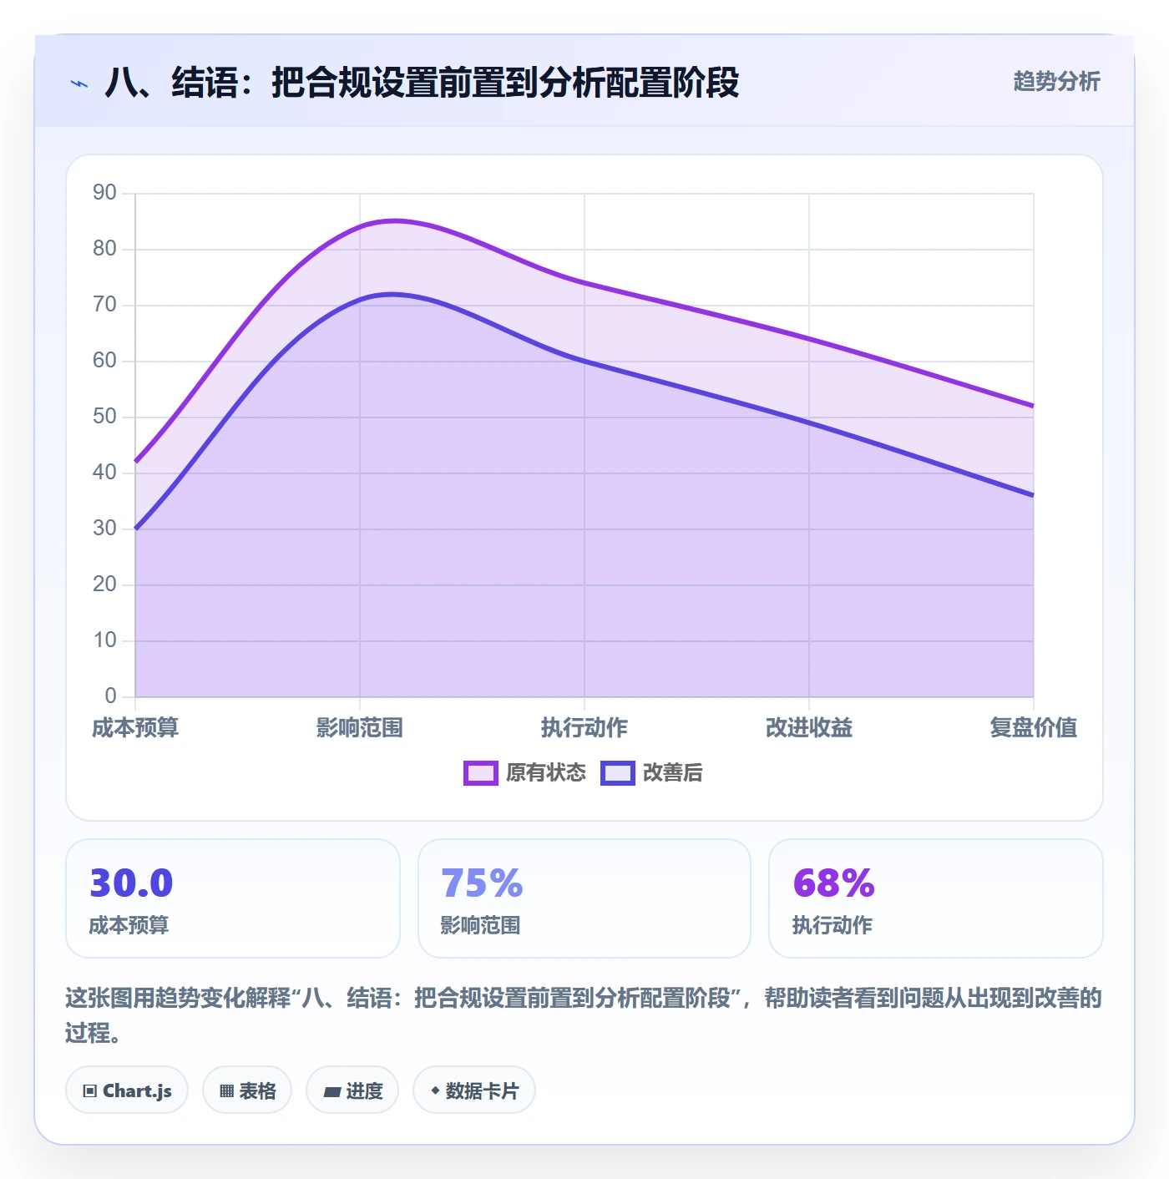The width and height of the screenshot is (1169, 1179).
Task: Click the 0 y-axis tick label
Action: point(111,696)
